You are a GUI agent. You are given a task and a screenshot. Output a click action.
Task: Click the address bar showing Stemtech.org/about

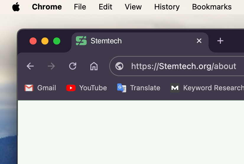click(x=183, y=66)
